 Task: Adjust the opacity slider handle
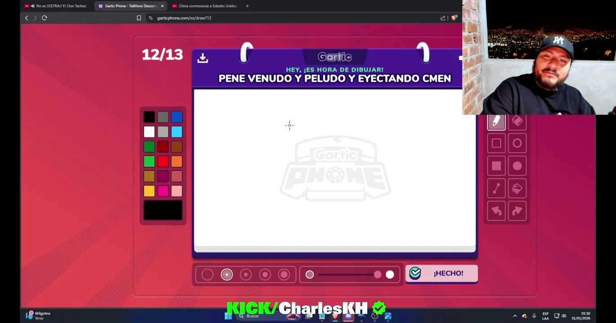(x=377, y=275)
